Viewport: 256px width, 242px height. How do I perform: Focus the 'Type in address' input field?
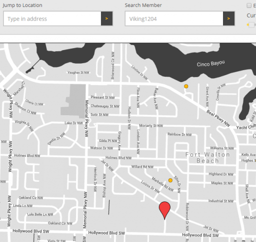pyautogui.click(x=52, y=19)
